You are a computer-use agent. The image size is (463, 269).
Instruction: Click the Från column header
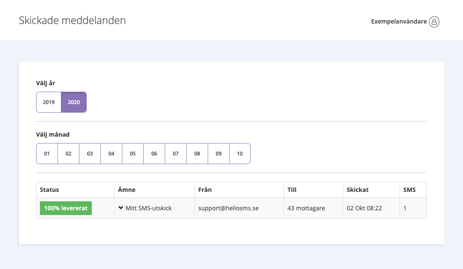pyautogui.click(x=239, y=190)
